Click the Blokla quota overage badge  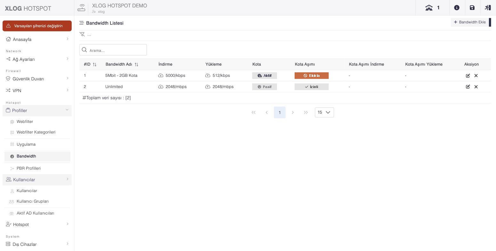pos(312,76)
